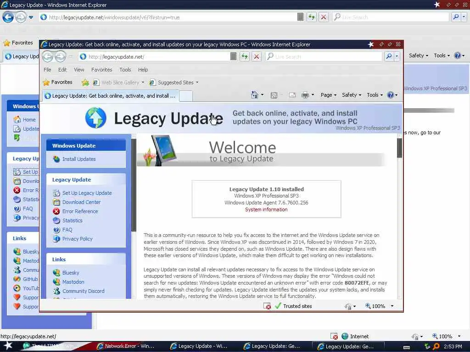Viewport: 470px width, 352px height.
Task: Click the Help question mark icon in the front window
Action: [x=390, y=95]
